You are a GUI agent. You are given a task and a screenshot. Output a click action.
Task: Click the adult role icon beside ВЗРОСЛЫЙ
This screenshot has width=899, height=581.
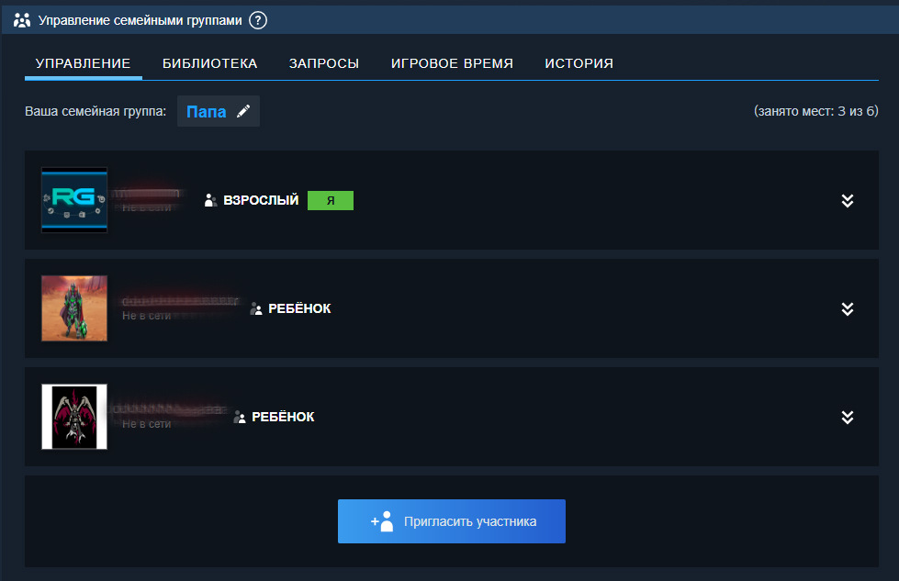pyautogui.click(x=210, y=200)
